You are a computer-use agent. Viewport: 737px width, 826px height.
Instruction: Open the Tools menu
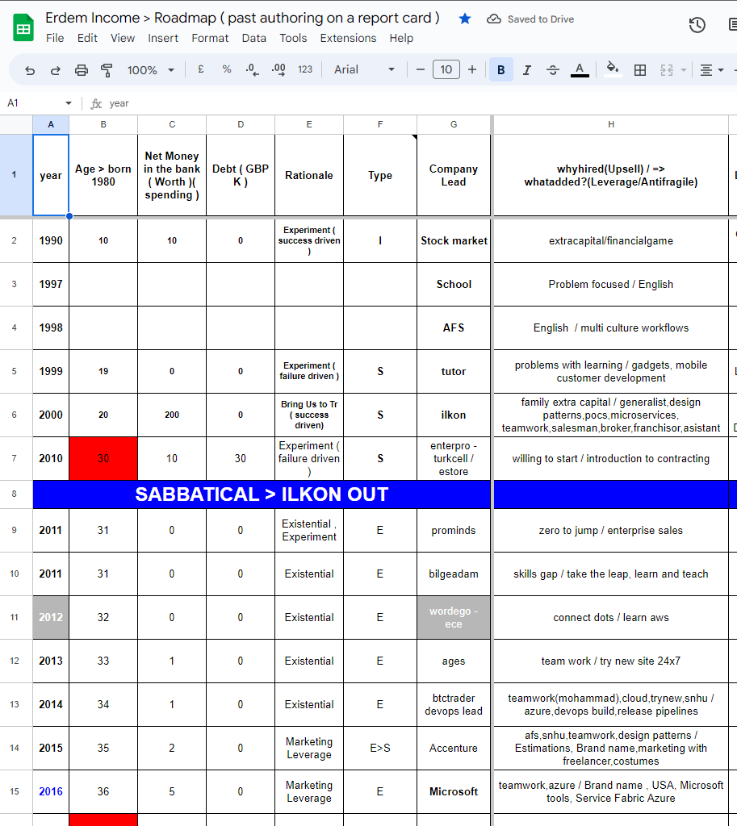point(293,38)
